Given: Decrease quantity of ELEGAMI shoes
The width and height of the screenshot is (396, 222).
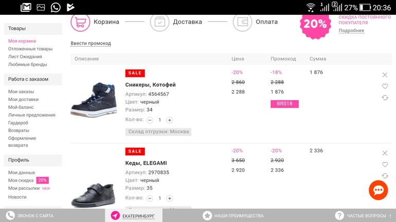Looking at the screenshot, I should pos(150,198).
